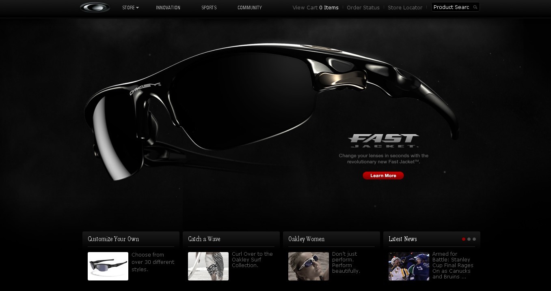Viewport: 551px width, 291px height.
Task: Click 'Don't just perform. Perform beautifully.' text
Action: pos(346,263)
